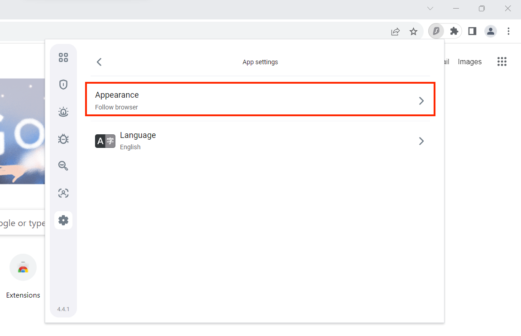Open the tab search dropdown arrow
Image resolution: width=521 pixels, height=336 pixels.
coord(430,9)
